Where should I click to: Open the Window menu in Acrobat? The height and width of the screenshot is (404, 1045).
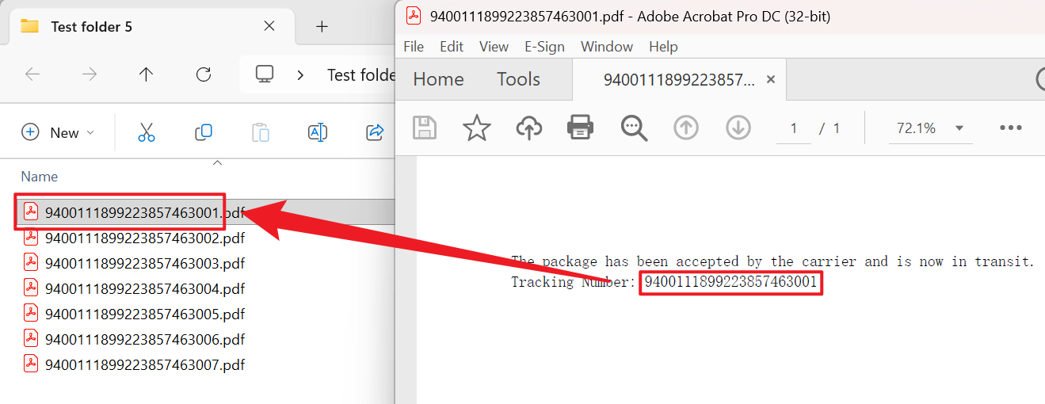click(x=607, y=47)
